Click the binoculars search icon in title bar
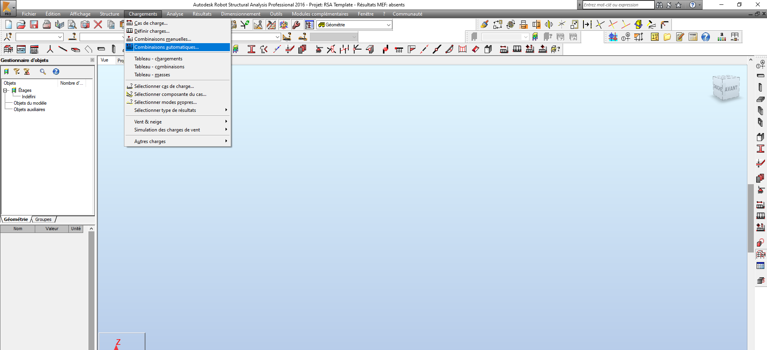Screen dimensions: 767x350 click(x=659, y=5)
